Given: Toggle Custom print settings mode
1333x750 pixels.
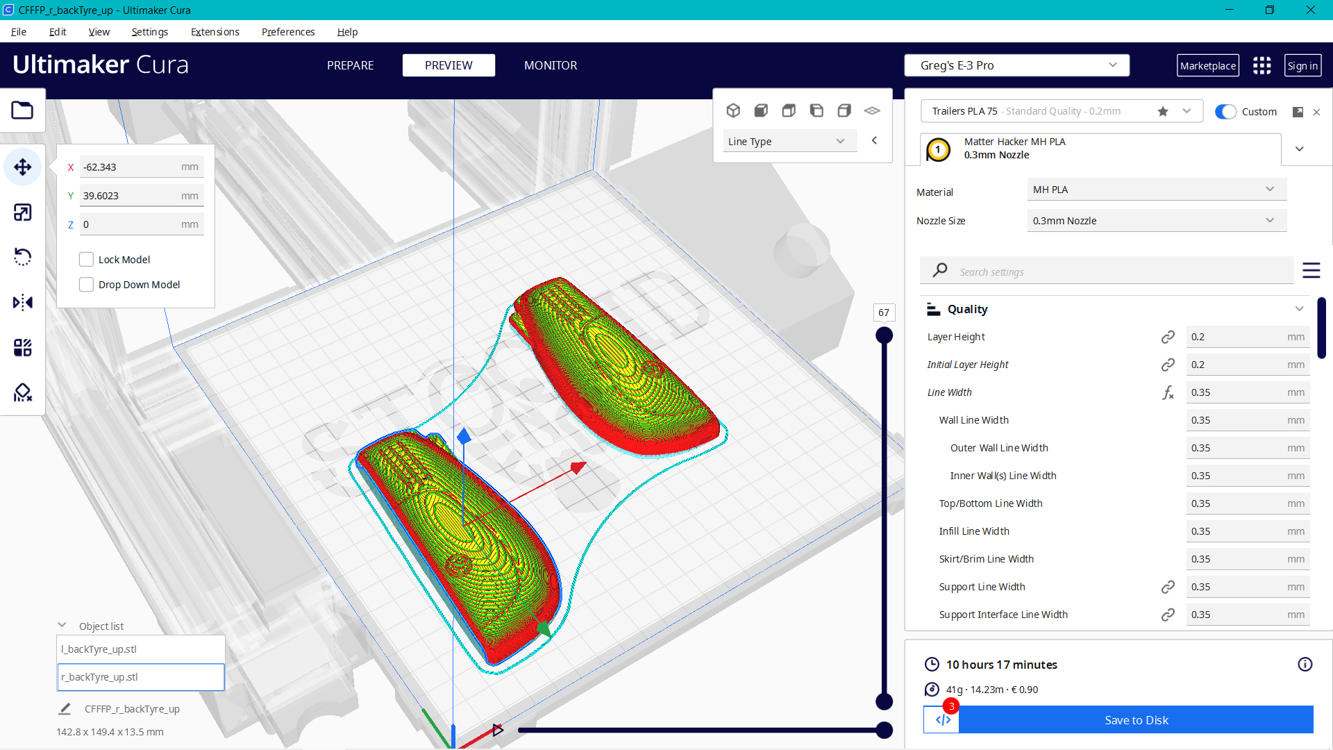Looking at the screenshot, I should (1226, 111).
